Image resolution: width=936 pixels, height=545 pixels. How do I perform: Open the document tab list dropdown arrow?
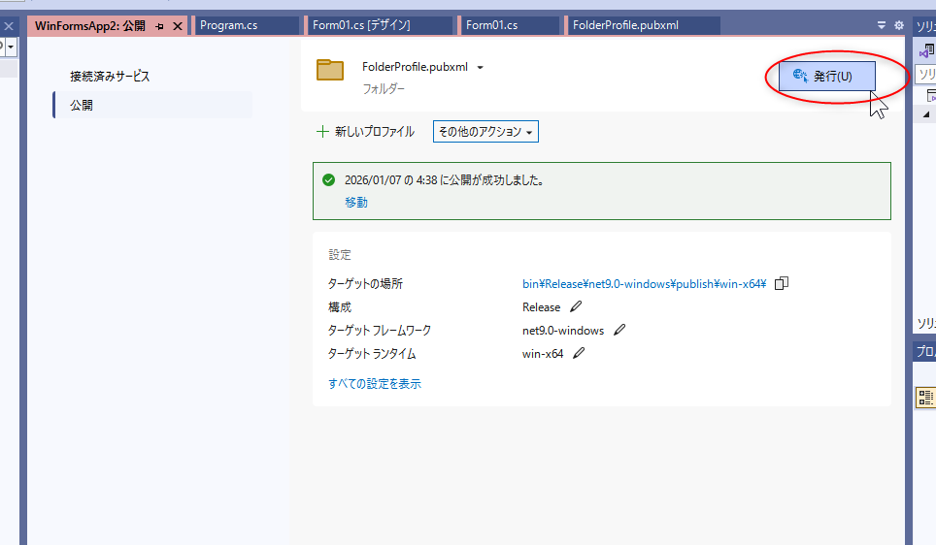pyautogui.click(x=882, y=25)
